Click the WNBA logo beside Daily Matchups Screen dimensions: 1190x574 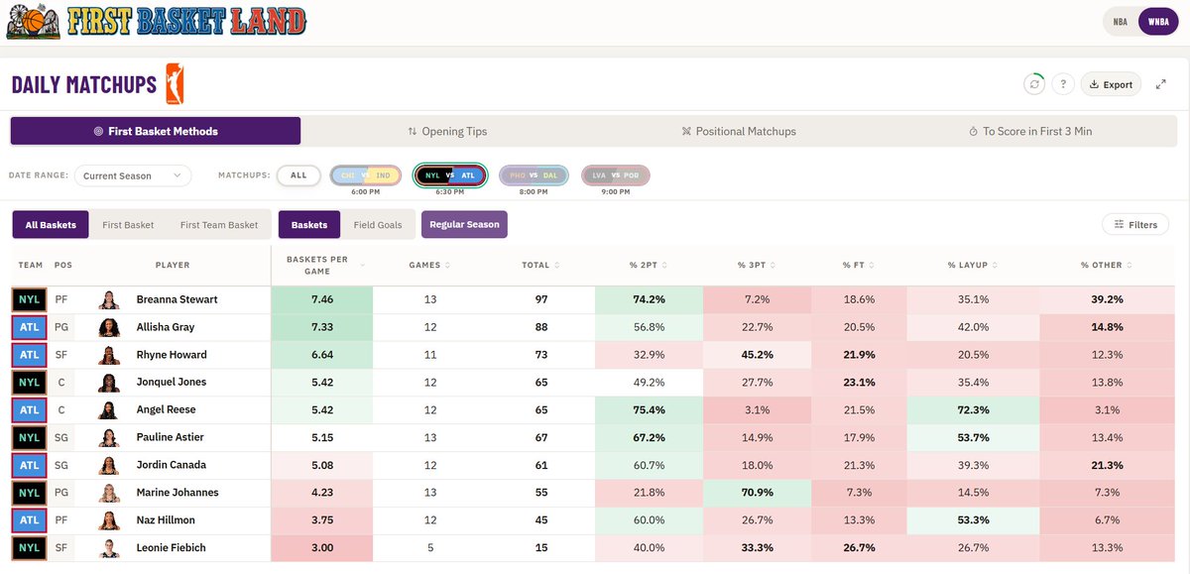pyautogui.click(x=175, y=84)
